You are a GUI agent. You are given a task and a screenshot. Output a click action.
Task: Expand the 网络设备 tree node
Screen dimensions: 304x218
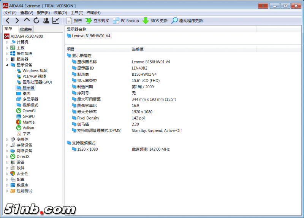click(7, 151)
